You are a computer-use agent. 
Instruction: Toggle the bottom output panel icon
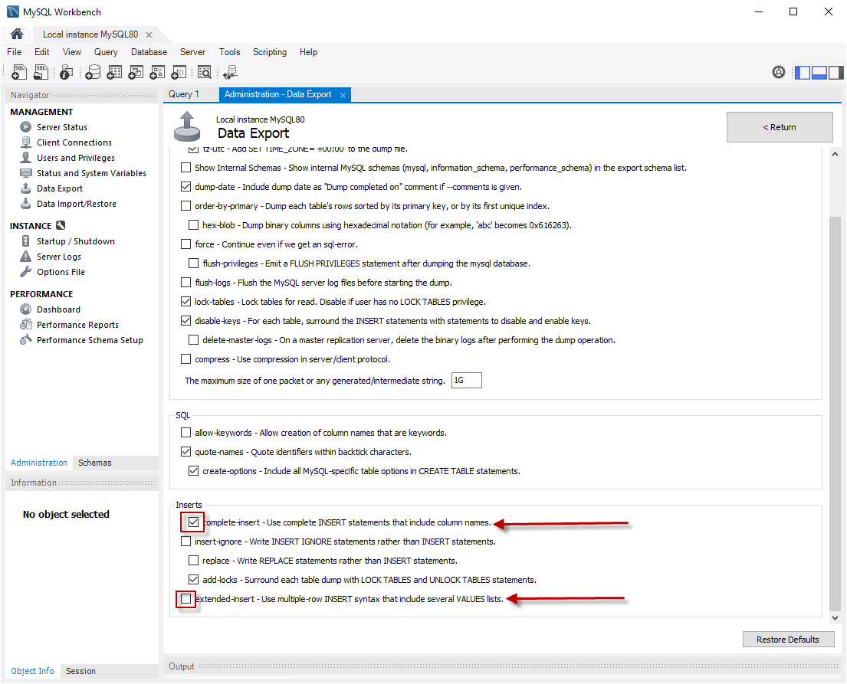819,72
